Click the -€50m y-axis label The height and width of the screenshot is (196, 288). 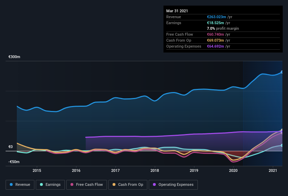[14, 162]
